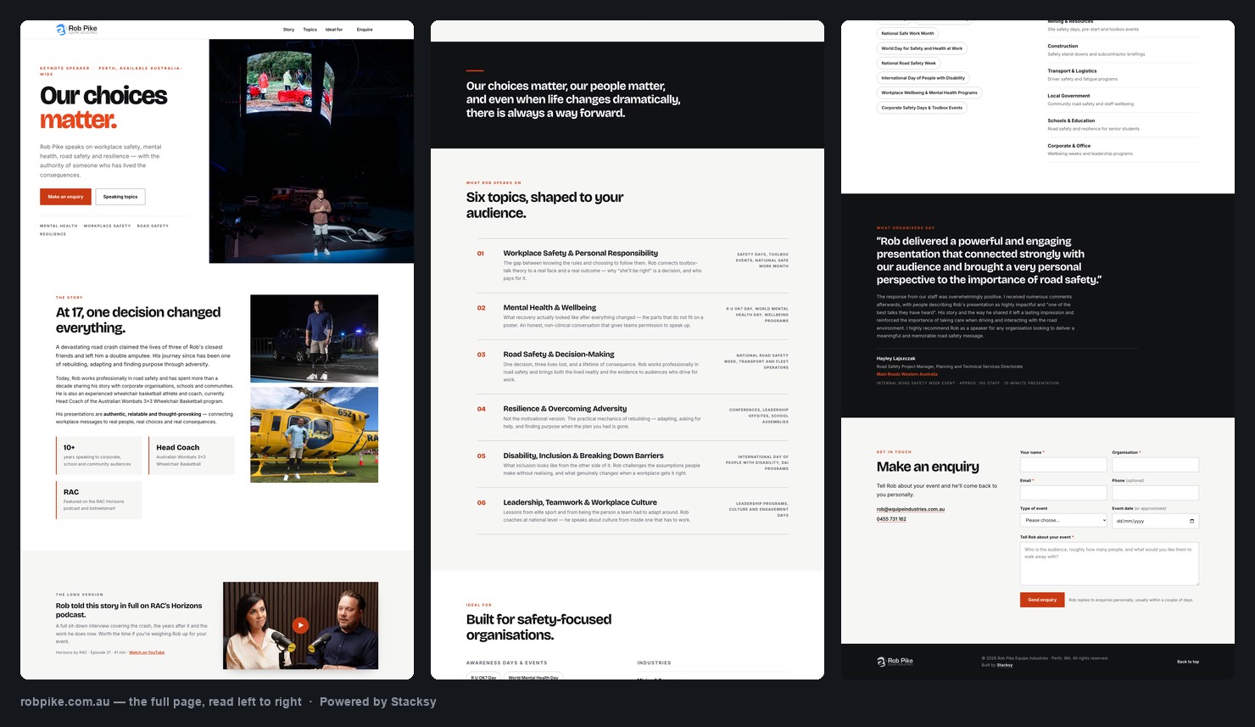Click the Event date dd/mm/yyyy field

(1156, 521)
